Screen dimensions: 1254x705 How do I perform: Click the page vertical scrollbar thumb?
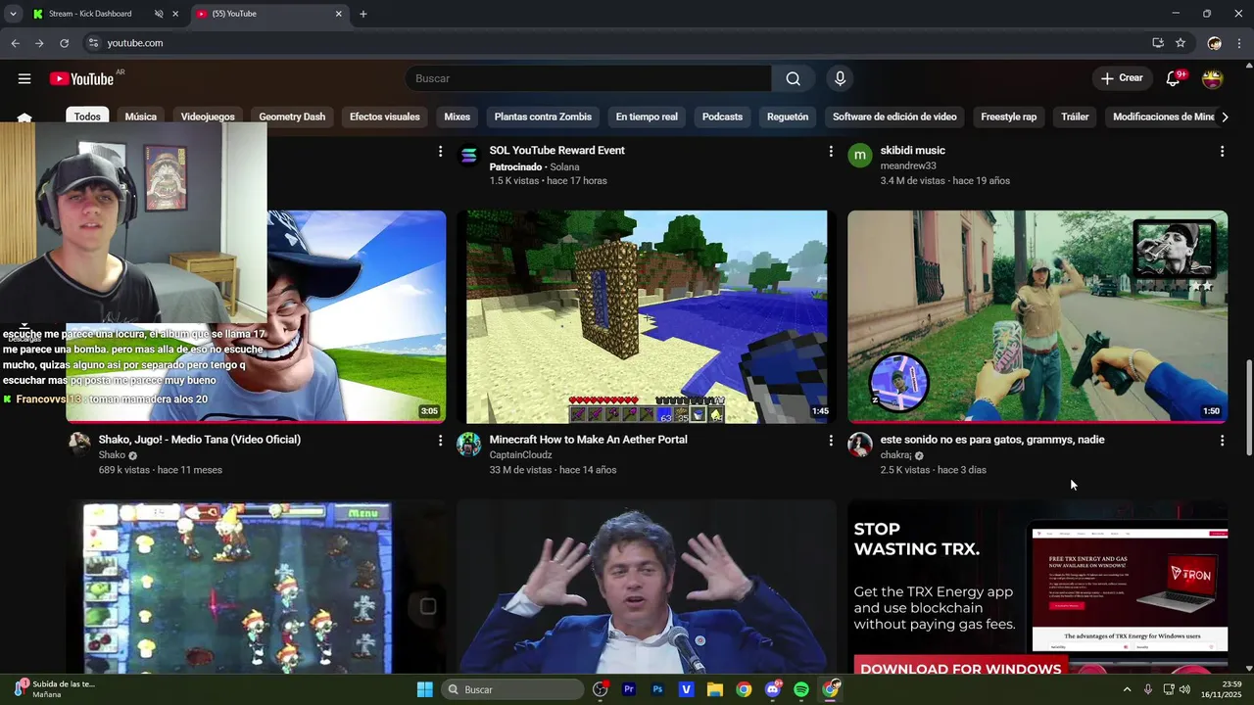(x=1248, y=408)
